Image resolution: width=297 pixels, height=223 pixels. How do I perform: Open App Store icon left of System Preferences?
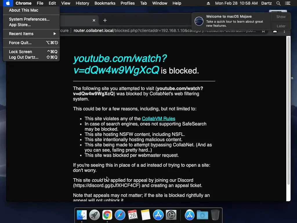coord(158,215)
